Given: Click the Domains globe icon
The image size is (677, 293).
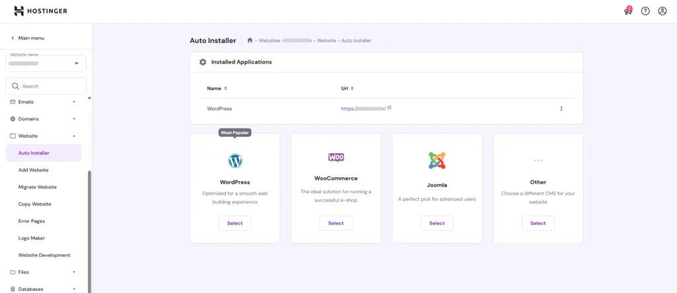Looking at the screenshot, I should [x=13, y=119].
